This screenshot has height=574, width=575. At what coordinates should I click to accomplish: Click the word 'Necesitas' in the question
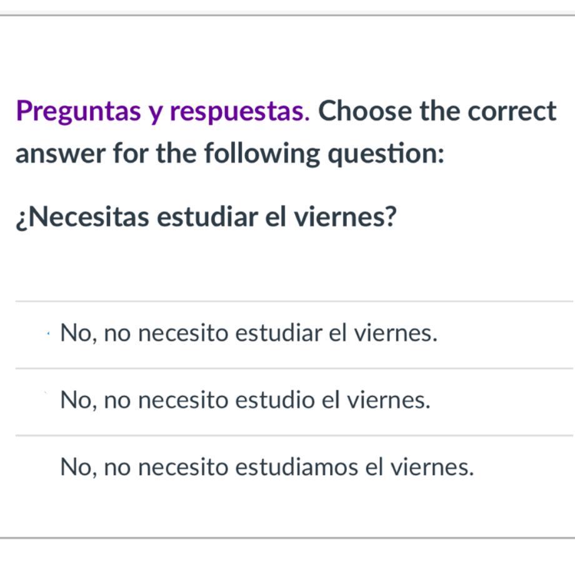87,218
